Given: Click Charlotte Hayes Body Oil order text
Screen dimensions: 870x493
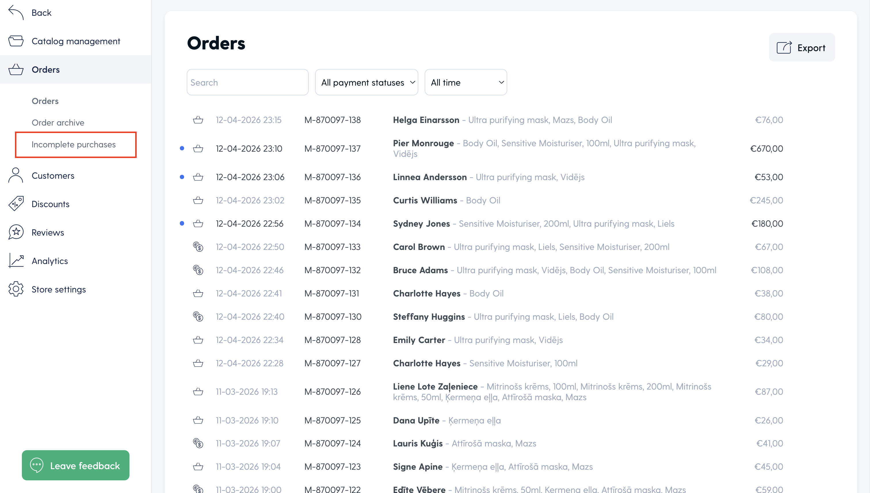Looking at the screenshot, I should click(448, 293).
